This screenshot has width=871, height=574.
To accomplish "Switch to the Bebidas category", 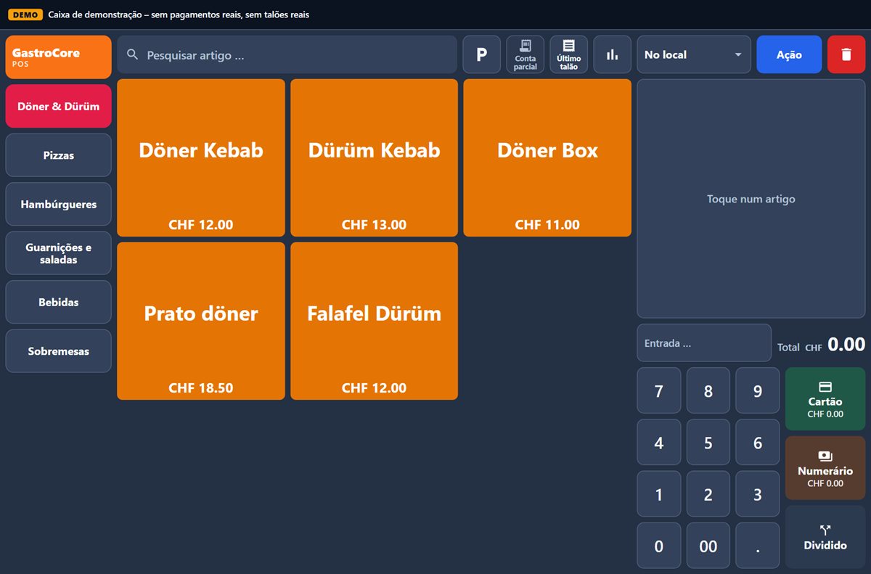I will coord(59,302).
